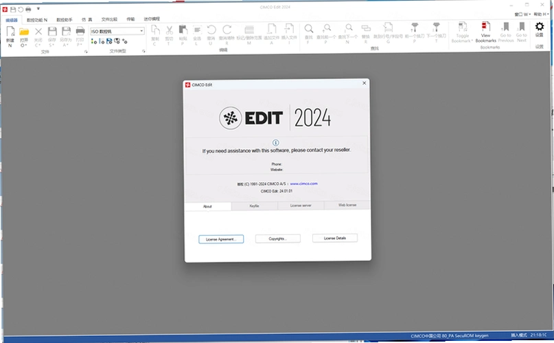Click the Cut (剪切) scissors icon
Image resolution: width=554 pixels, height=343 pixels.
click(x=170, y=30)
